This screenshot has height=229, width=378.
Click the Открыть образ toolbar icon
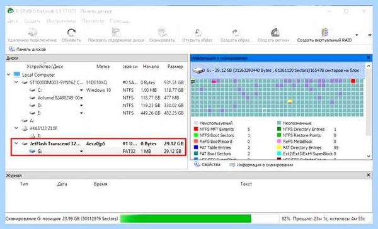pos(197,32)
